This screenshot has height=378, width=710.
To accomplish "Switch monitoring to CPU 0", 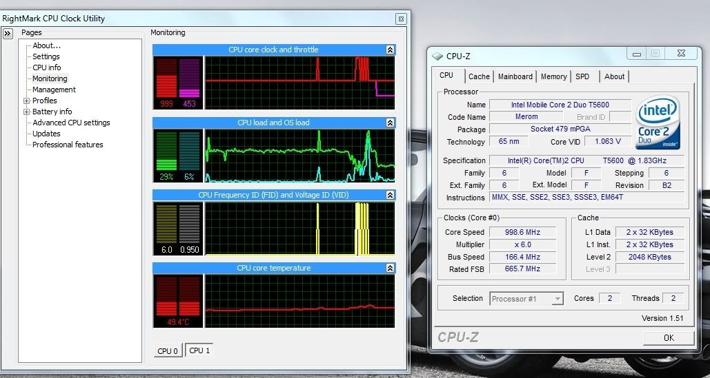I will (168, 350).
